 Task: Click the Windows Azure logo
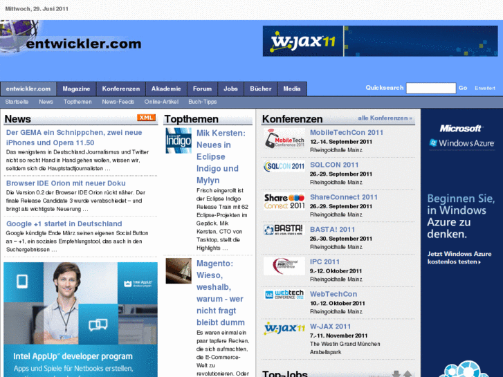coord(462,143)
